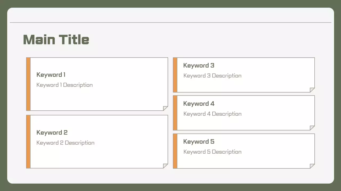Select the orange bar beside Keyword 2
Image resolution: width=341 pixels, height=191 pixels.
tap(28, 142)
